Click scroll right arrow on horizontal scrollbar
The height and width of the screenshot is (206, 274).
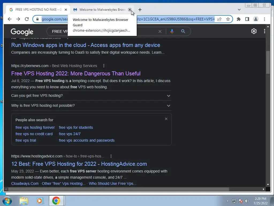pyautogui.click(x=263, y=189)
